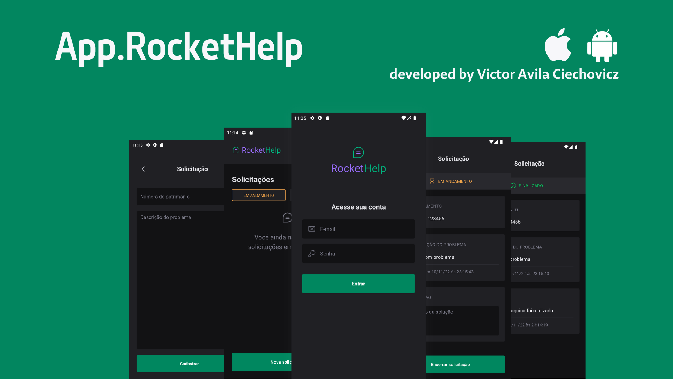The width and height of the screenshot is (673, 379).
Task: Click the settings gear icon in the status bar
Action: (x=312, y=118)
